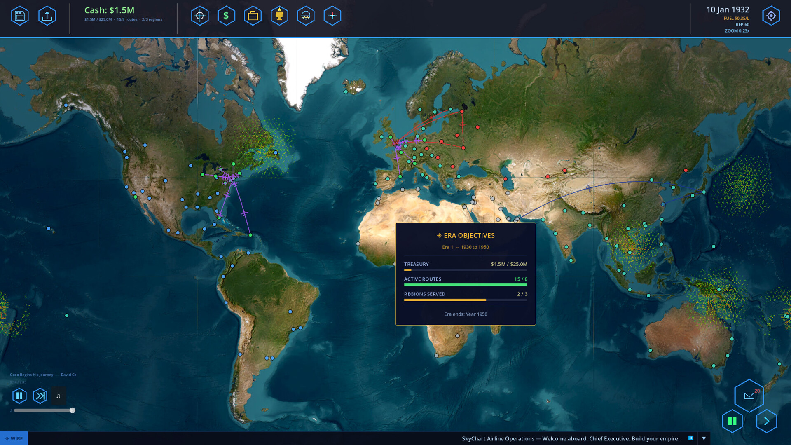Click the Cash: $1.5M readout
The height and width of the screenshot is (445, 791).
[109, 10]
